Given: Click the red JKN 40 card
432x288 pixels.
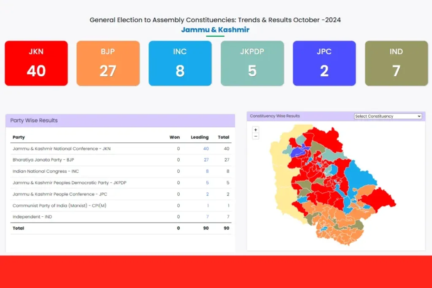Looking at the screenshot, I should pos(36,63).
